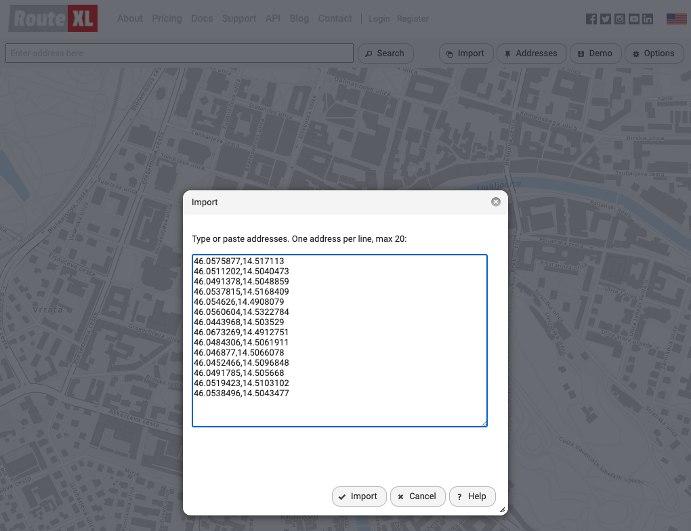Click the Search button beside the address field
The height and width of the screenshot is (531, 691).
click(385, 54)
